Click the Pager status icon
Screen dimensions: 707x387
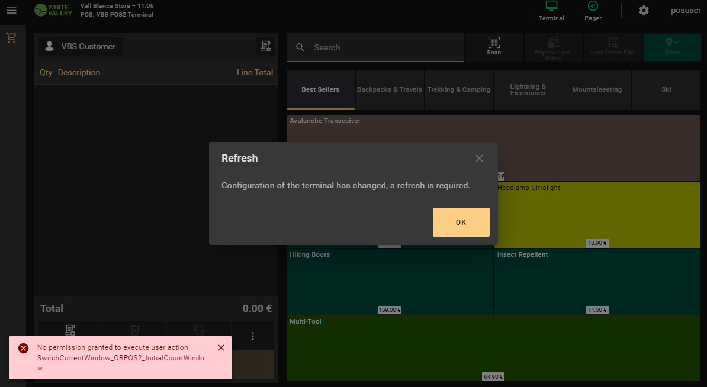(593, 11)
